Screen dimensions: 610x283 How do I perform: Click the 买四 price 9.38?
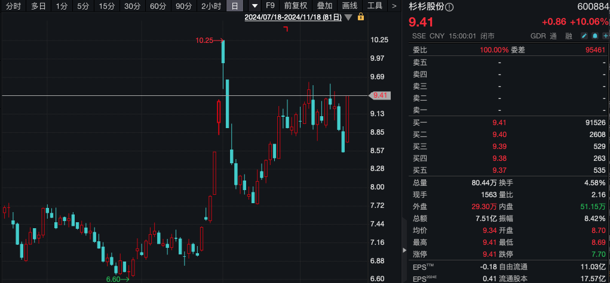(x=499, y=158)
